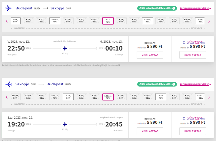This screenshot has height=141, width=216.
Task: Choose outbound Normál ár with Kiválasztás
Action: tap(150, 55)
